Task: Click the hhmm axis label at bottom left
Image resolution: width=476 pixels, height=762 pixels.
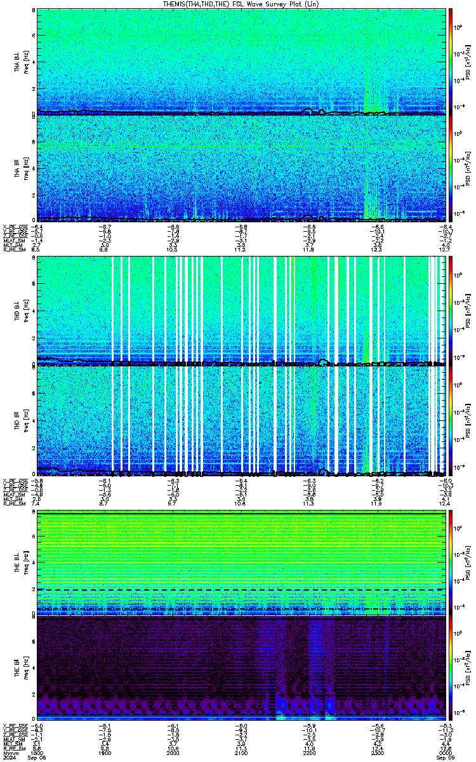Action: point(9,753)
